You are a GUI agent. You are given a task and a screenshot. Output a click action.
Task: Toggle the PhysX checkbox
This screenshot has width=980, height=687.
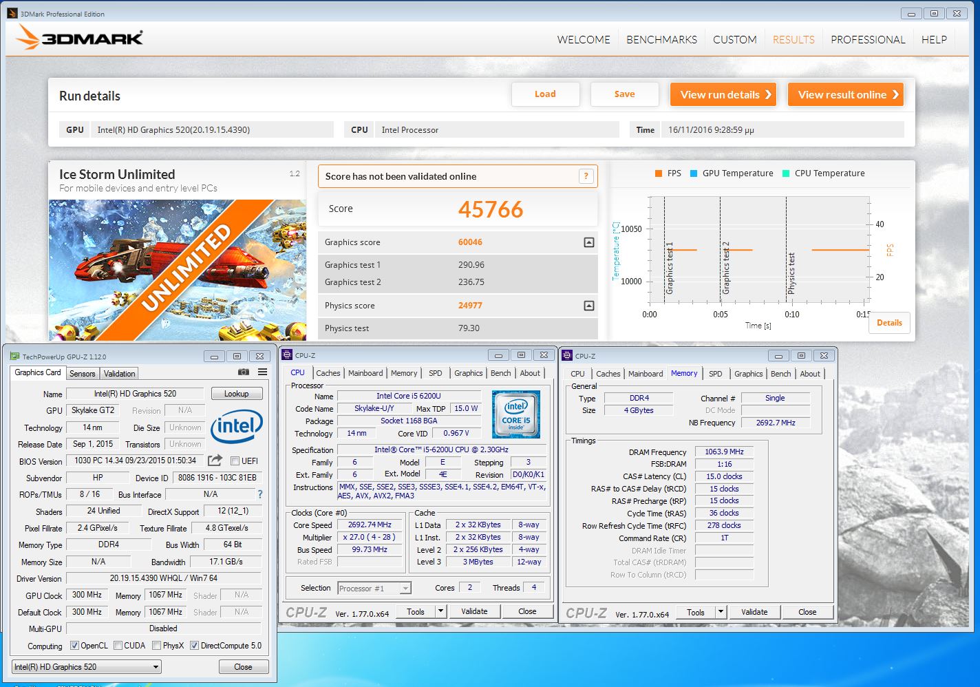point(157,646)
